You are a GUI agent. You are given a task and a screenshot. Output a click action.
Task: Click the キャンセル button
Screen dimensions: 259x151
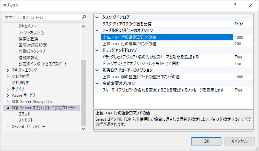[x=240, y=141]
